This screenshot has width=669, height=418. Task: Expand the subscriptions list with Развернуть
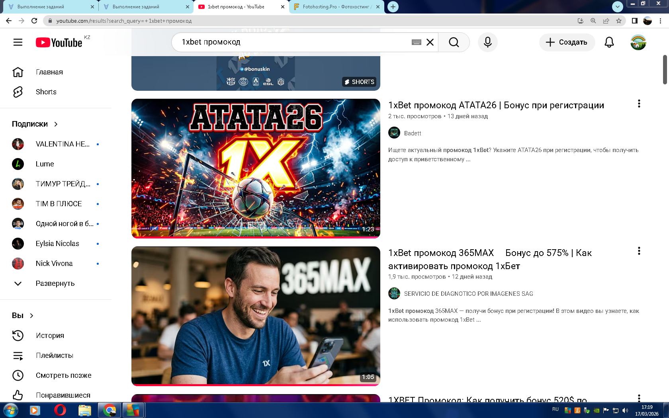[56, 283]
